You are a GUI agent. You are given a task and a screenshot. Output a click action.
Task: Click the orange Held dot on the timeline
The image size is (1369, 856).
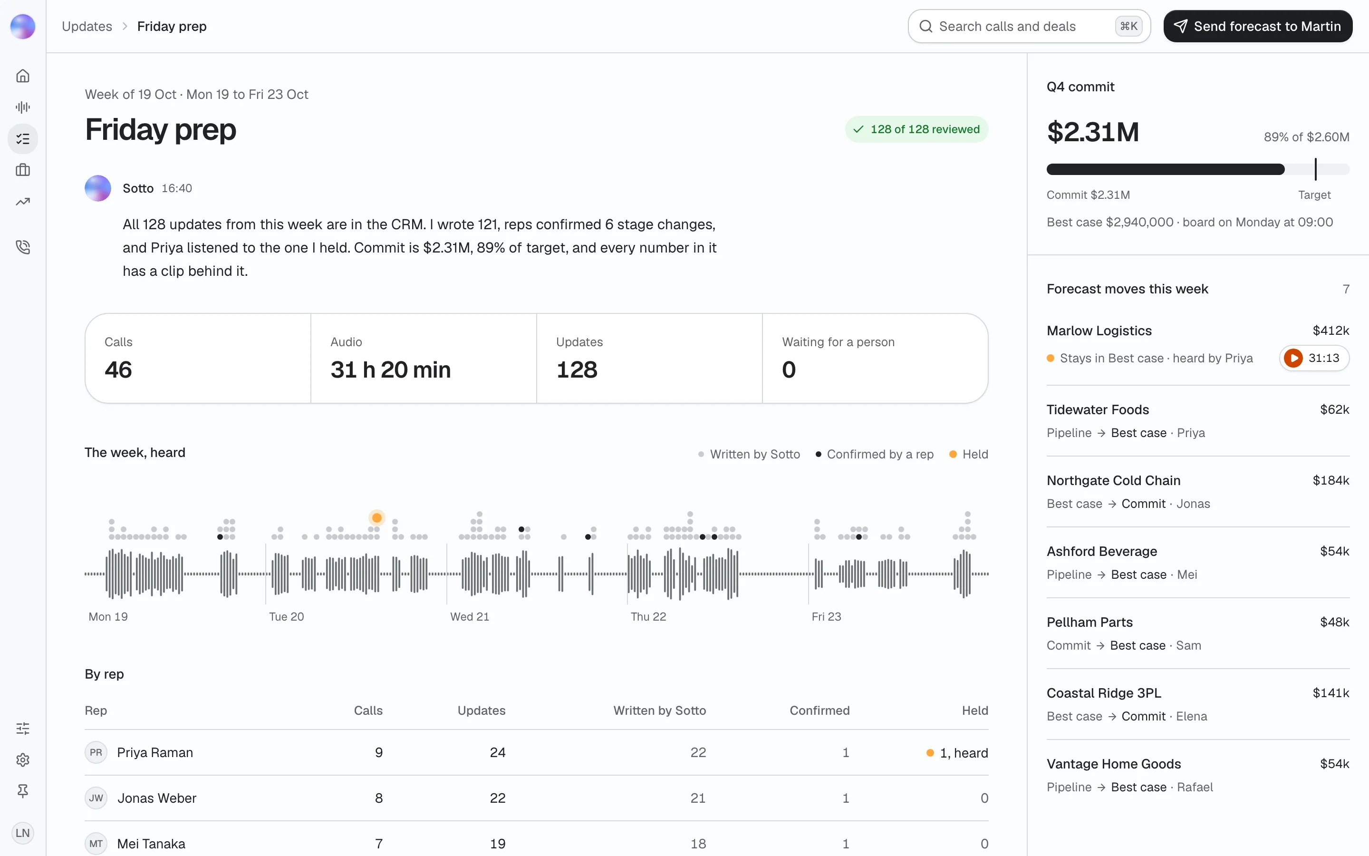click(377, 517)
